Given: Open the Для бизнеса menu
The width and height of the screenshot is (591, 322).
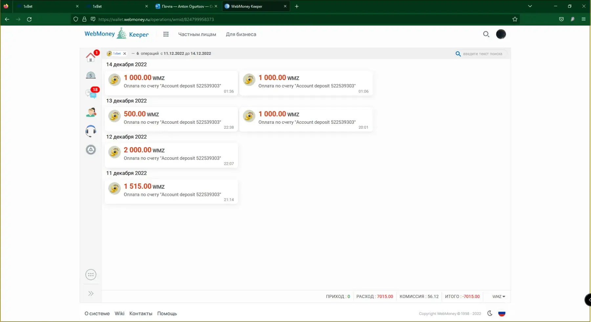Looking at the screenshot, I should [241, 34].
